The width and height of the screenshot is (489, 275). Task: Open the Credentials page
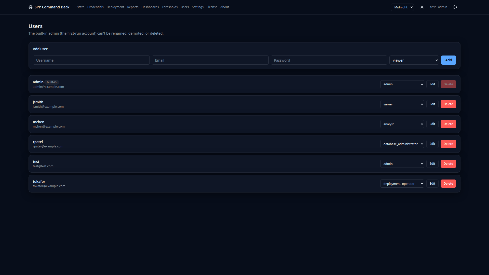(95, 7)
